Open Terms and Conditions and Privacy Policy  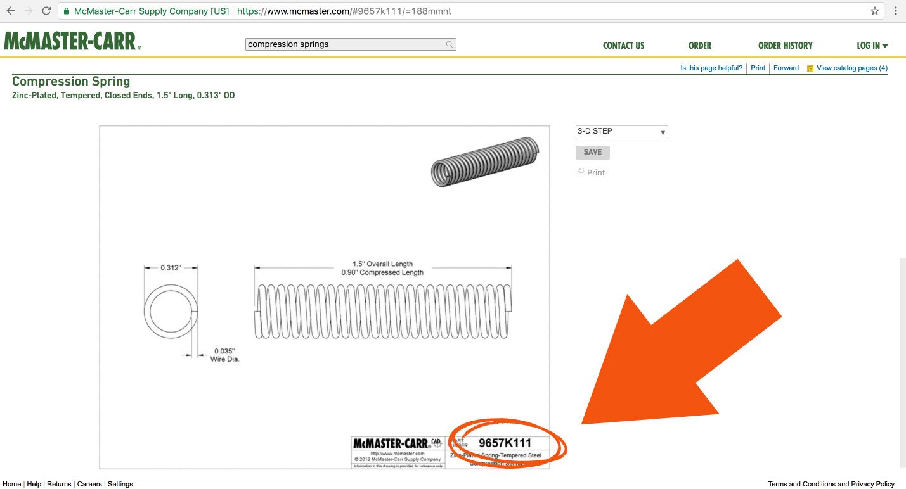point(831,484)
